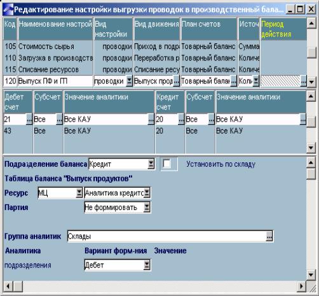Viewport: 319px width, 296px height.
Task: Click the Группа аналитик field containing Склады
Action: click(x=170, y=236)
